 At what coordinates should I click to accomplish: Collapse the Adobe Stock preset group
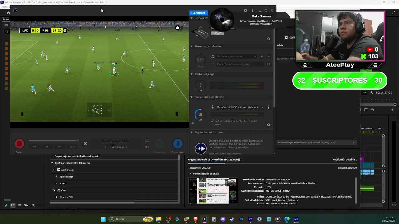tap(54, 170)
